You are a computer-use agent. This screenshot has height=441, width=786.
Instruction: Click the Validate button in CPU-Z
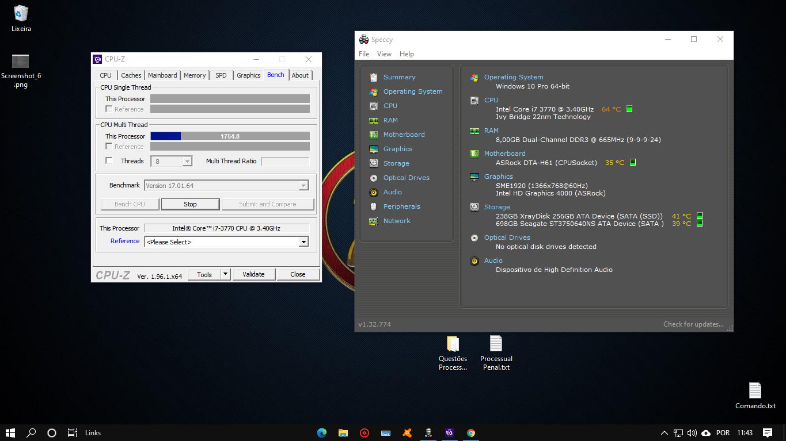(253, 274)
